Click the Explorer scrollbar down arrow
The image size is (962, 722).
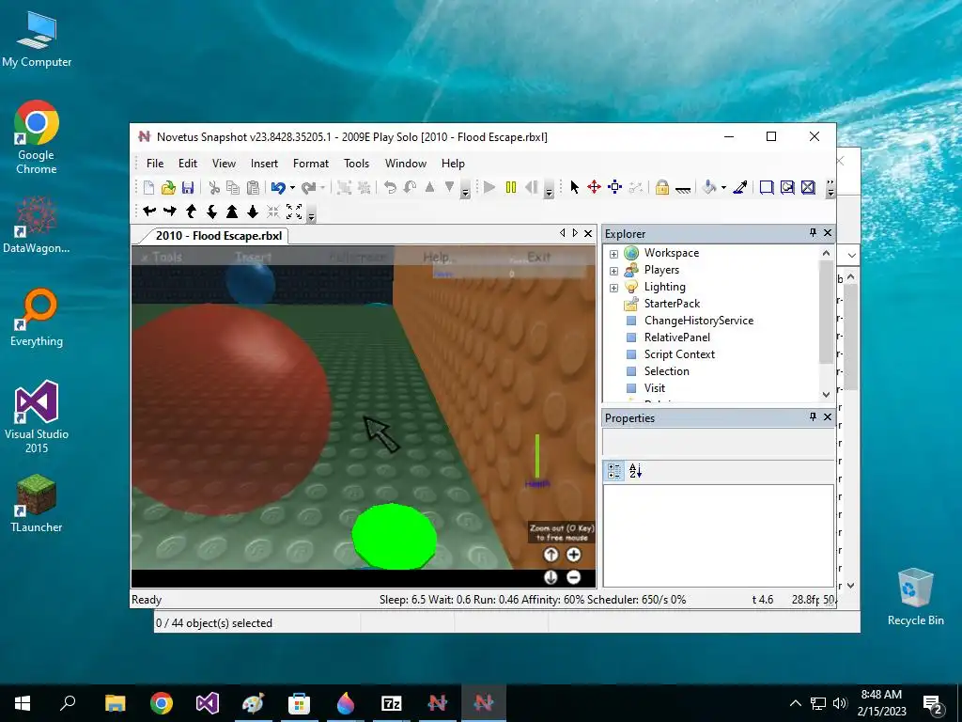pos(827,394)
